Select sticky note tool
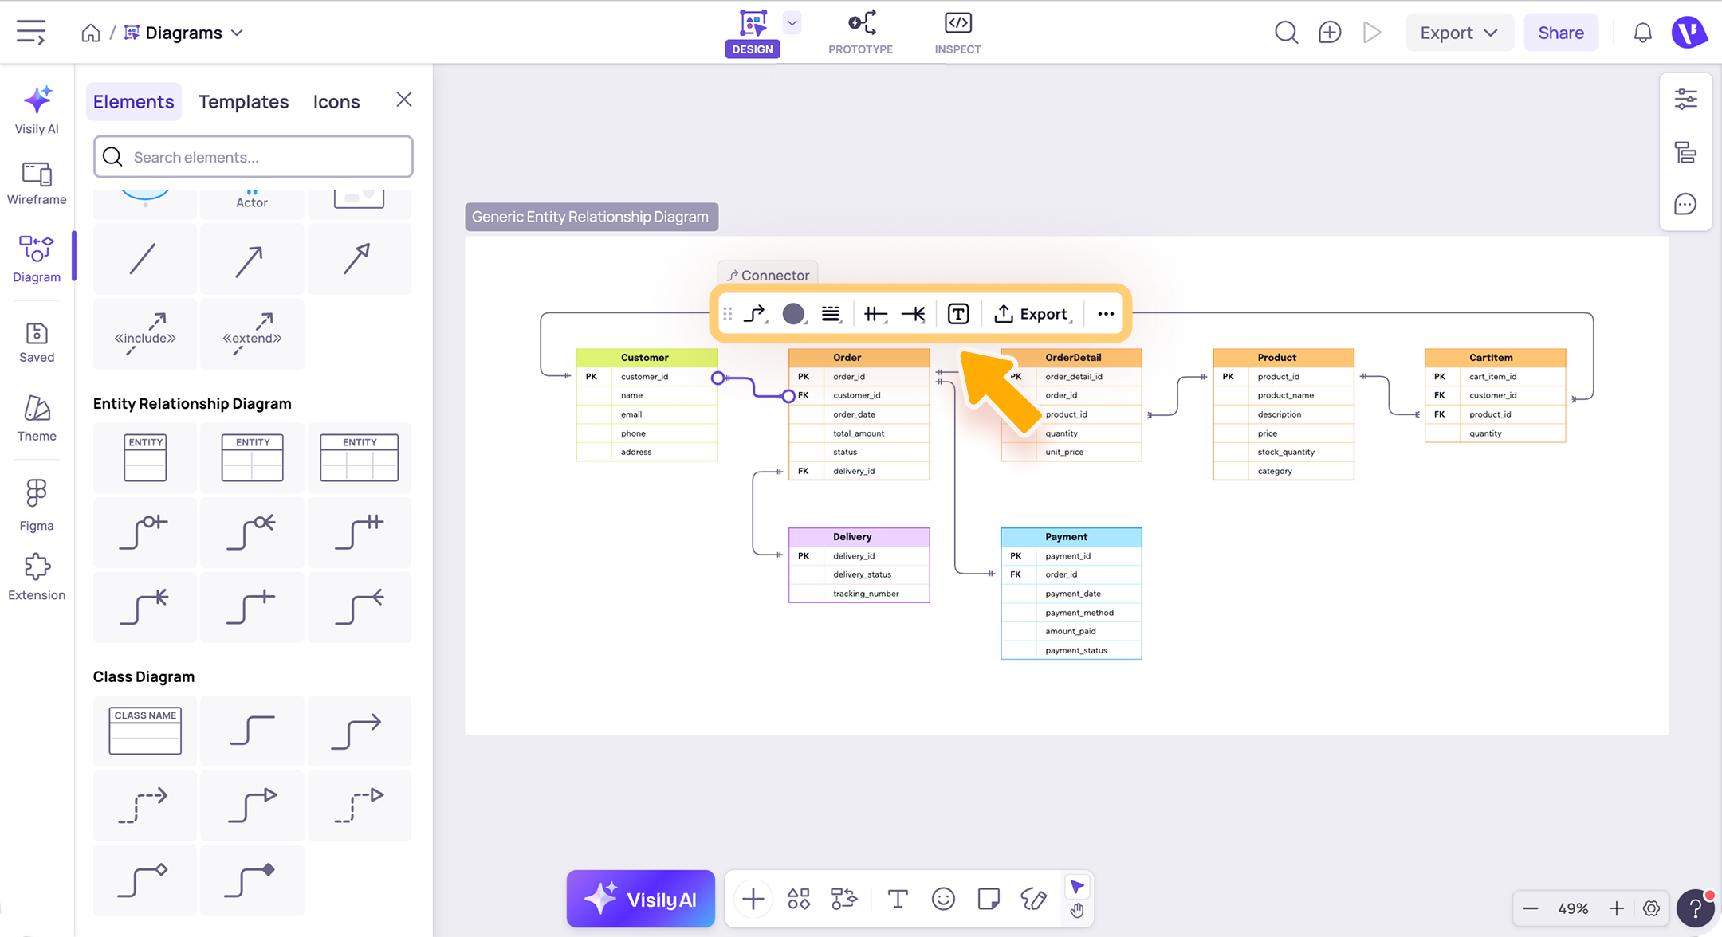This screenshot has height=937, width=1722. 989,899
